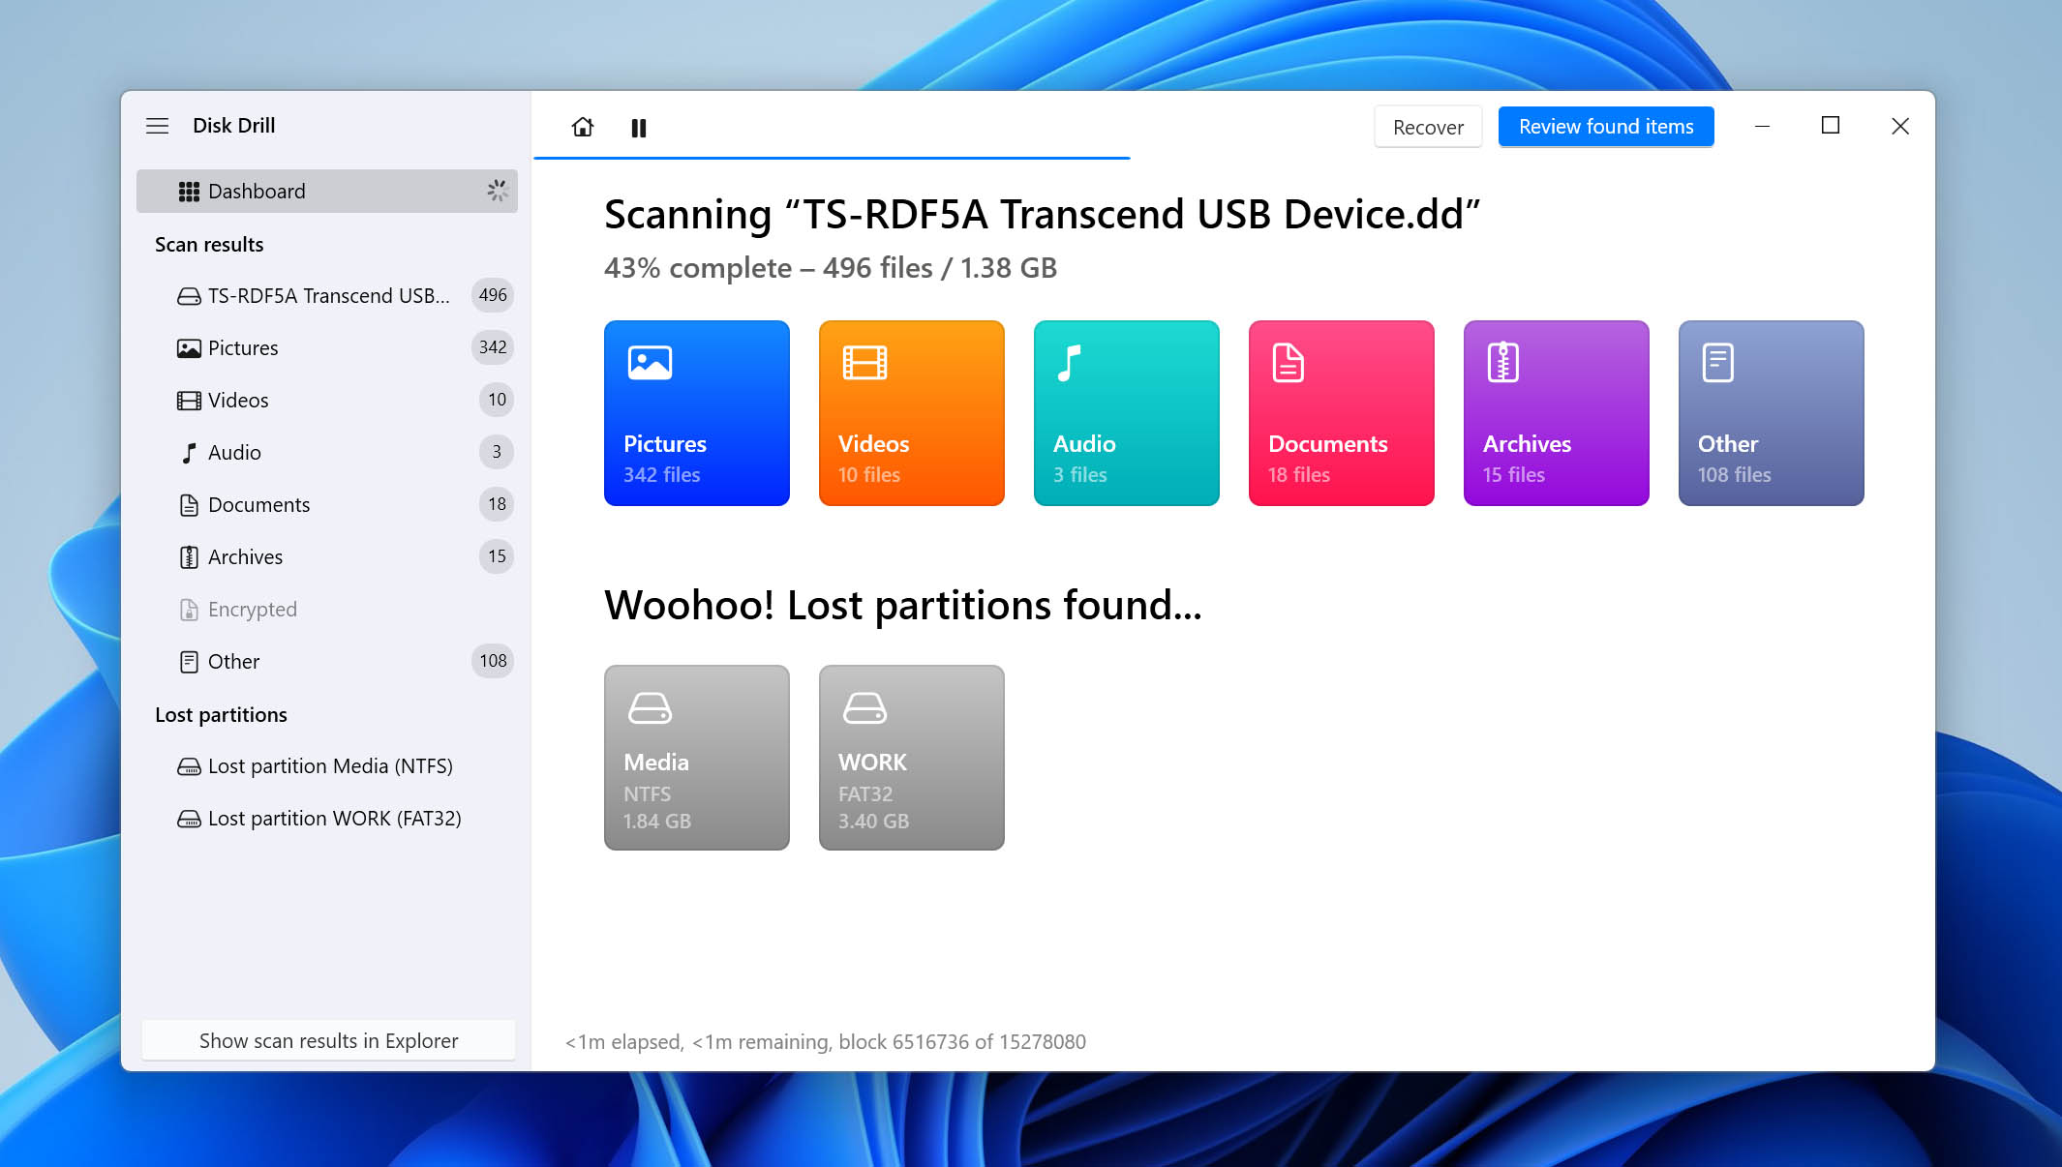Select Dashboard in the sidebar
This screenshot has width=2062, height=1167.
point(327,191)
